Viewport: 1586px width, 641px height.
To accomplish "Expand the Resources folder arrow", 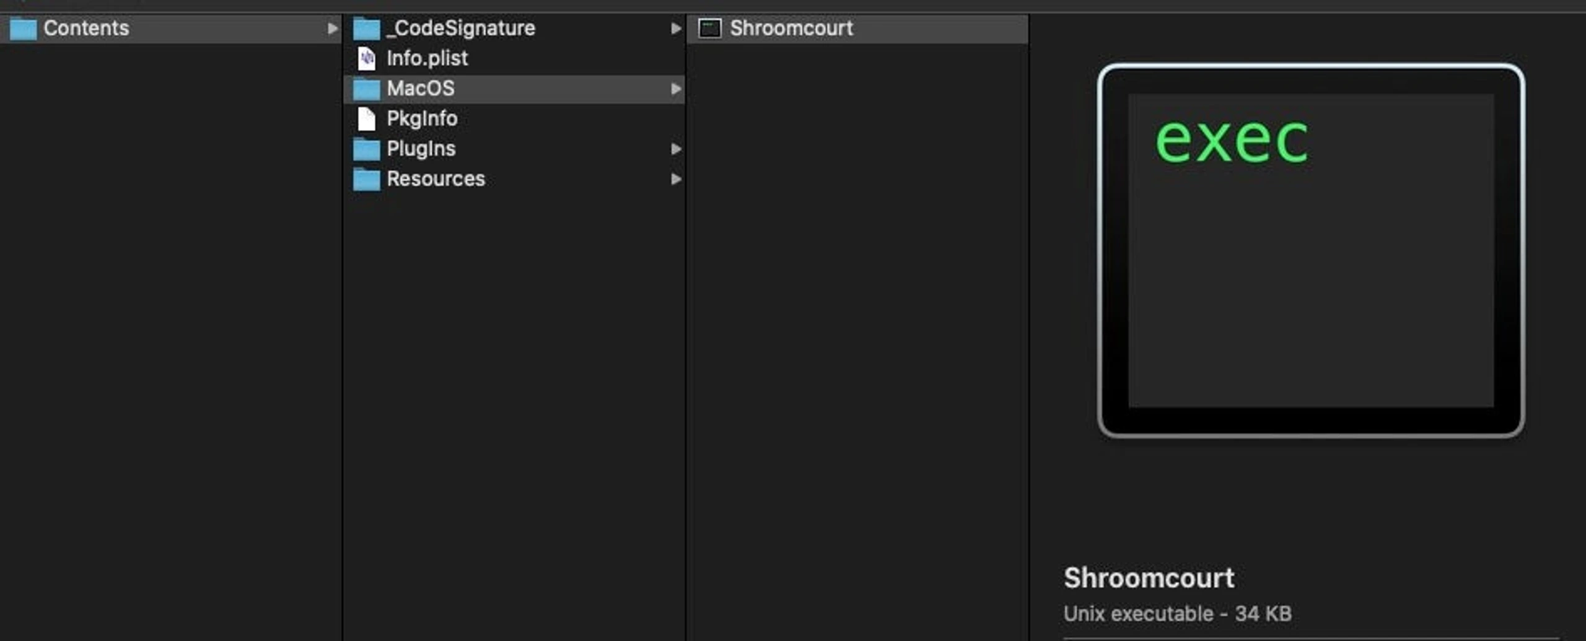I will point(676,179).
